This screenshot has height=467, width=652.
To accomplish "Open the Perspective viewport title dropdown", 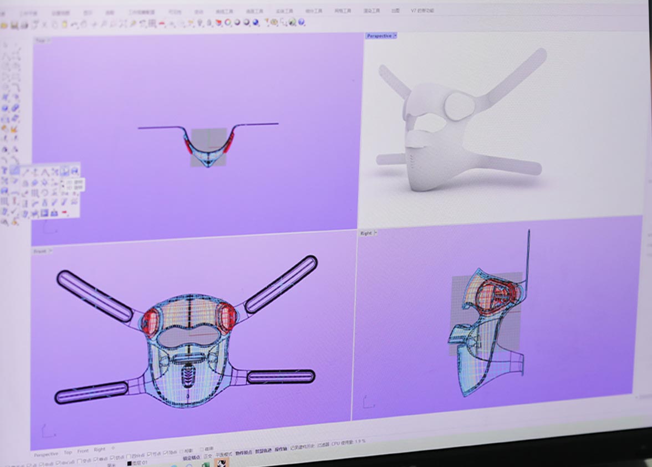I will click(395, 36).
